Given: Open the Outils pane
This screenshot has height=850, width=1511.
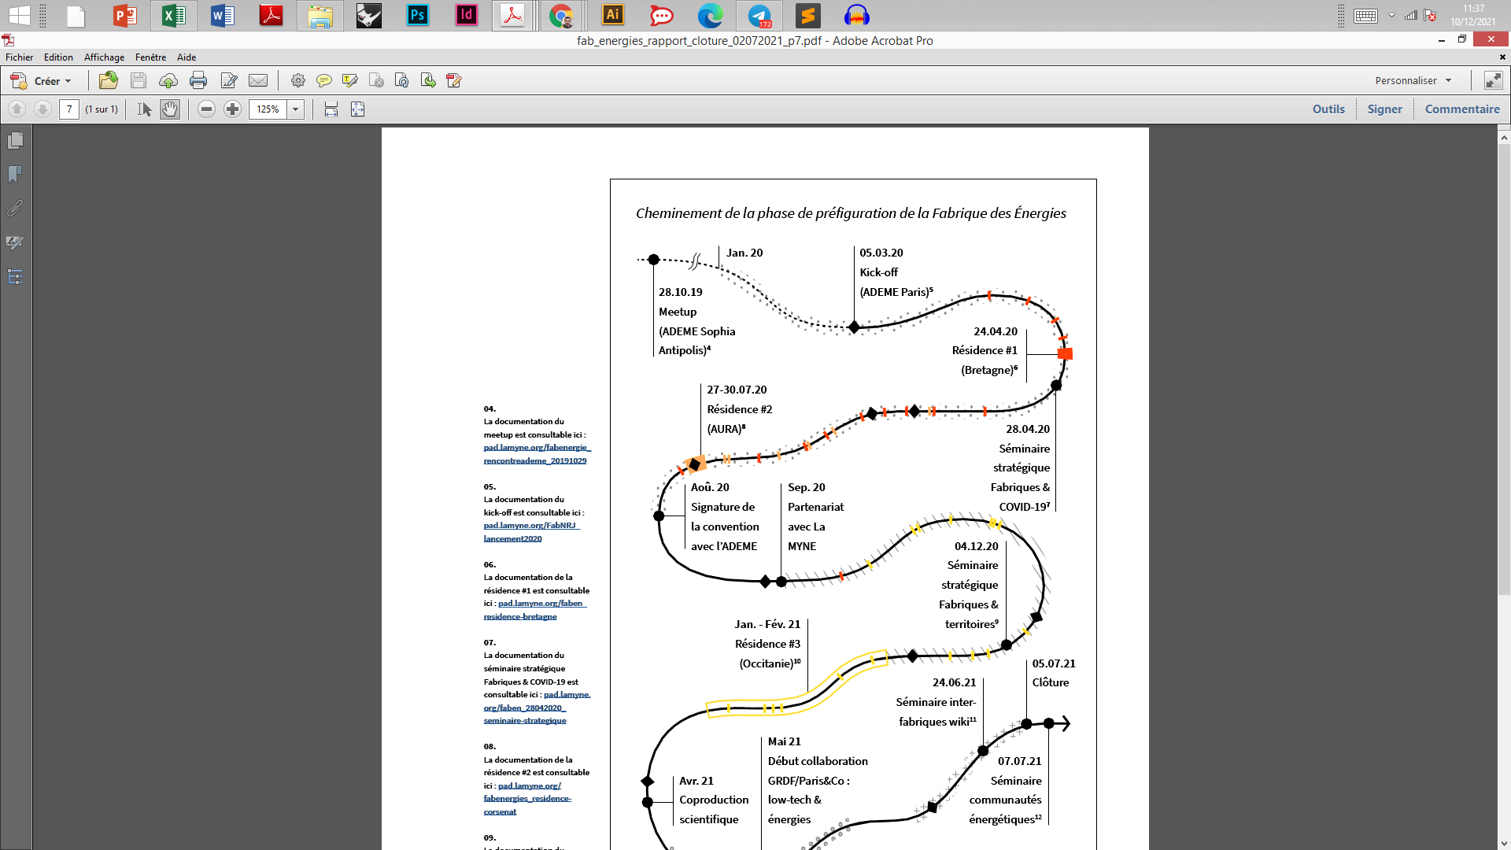Looking at the screenshot, I should point(1328,109).
